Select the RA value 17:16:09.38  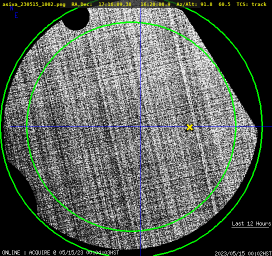click(115, 4)
